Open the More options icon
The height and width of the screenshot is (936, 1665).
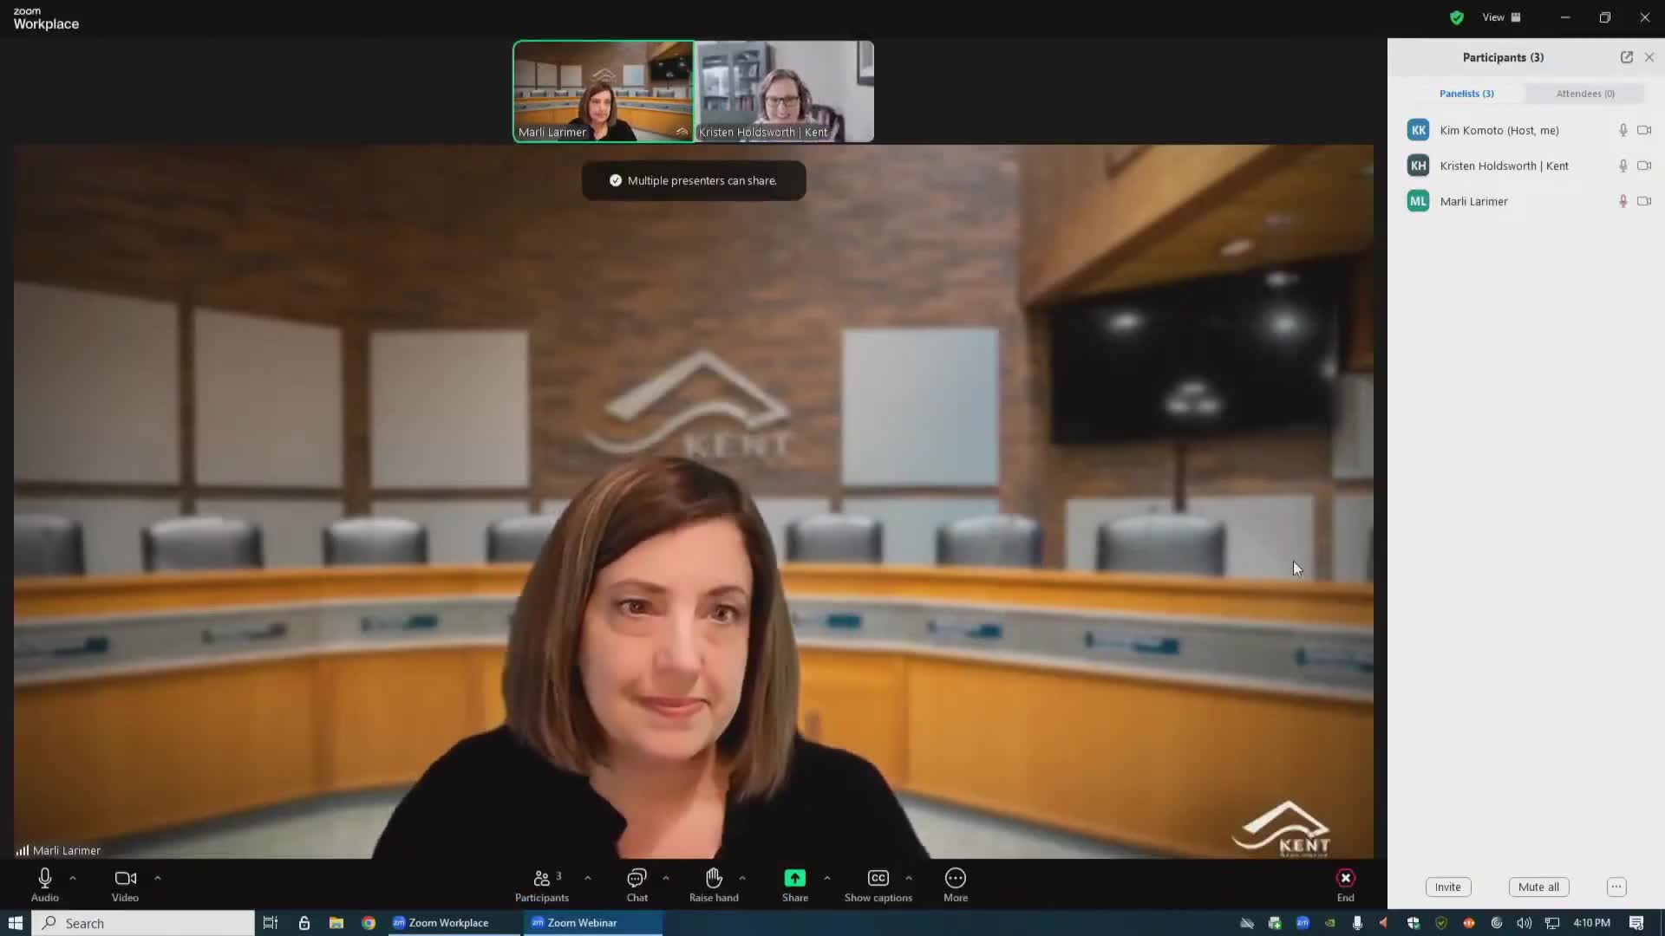point(955,878)
